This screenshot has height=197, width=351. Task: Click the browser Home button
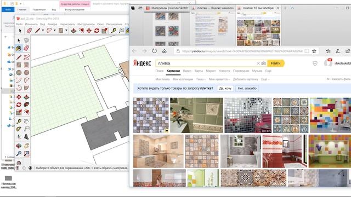coord(165,51)
